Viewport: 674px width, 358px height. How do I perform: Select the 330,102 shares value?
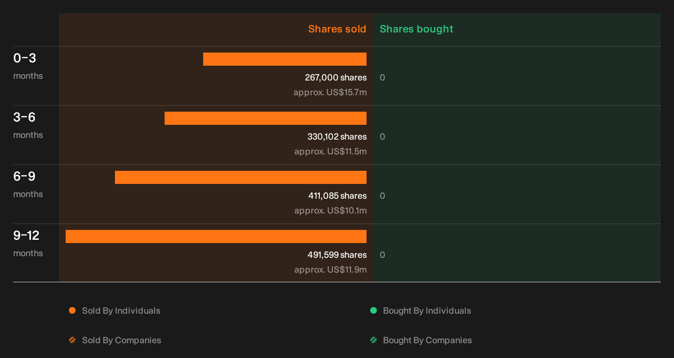[337, 137]
